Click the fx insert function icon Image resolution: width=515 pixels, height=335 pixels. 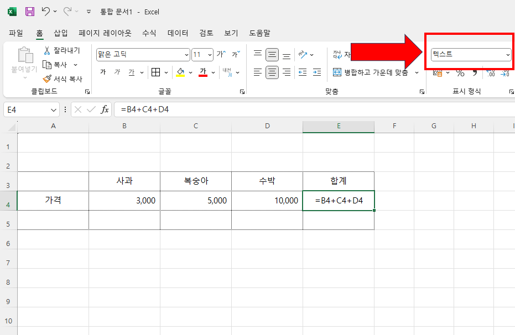(105, 109)
